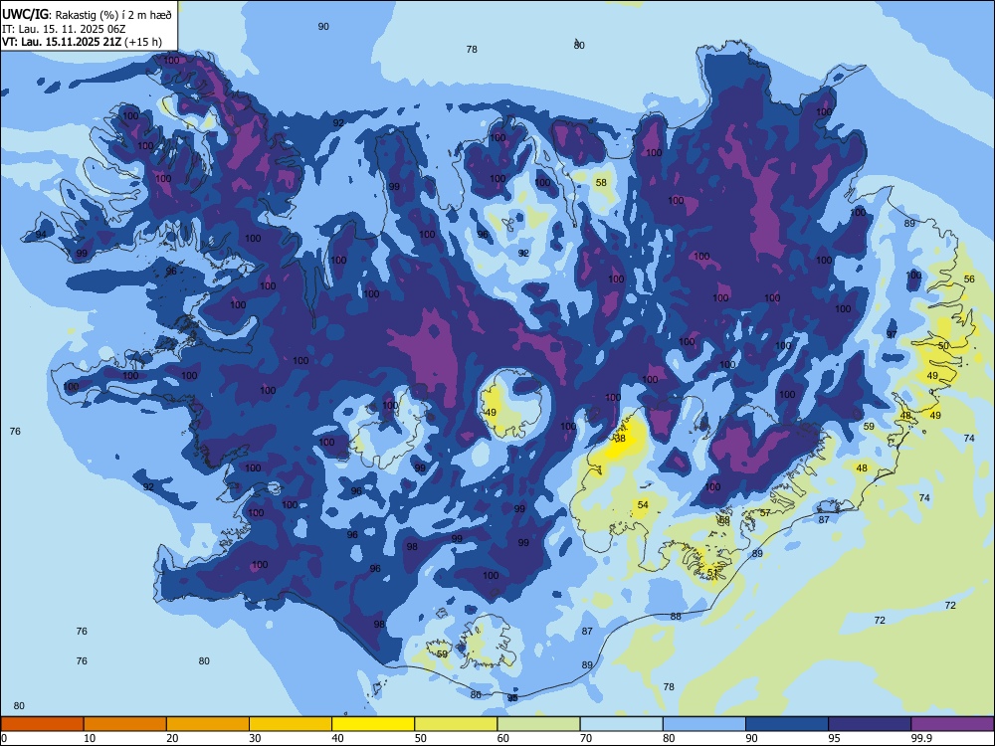Viewport: 995px width, 746px height.
Task: Select the 30–40 legend color segment
Action: click(291, 724)
